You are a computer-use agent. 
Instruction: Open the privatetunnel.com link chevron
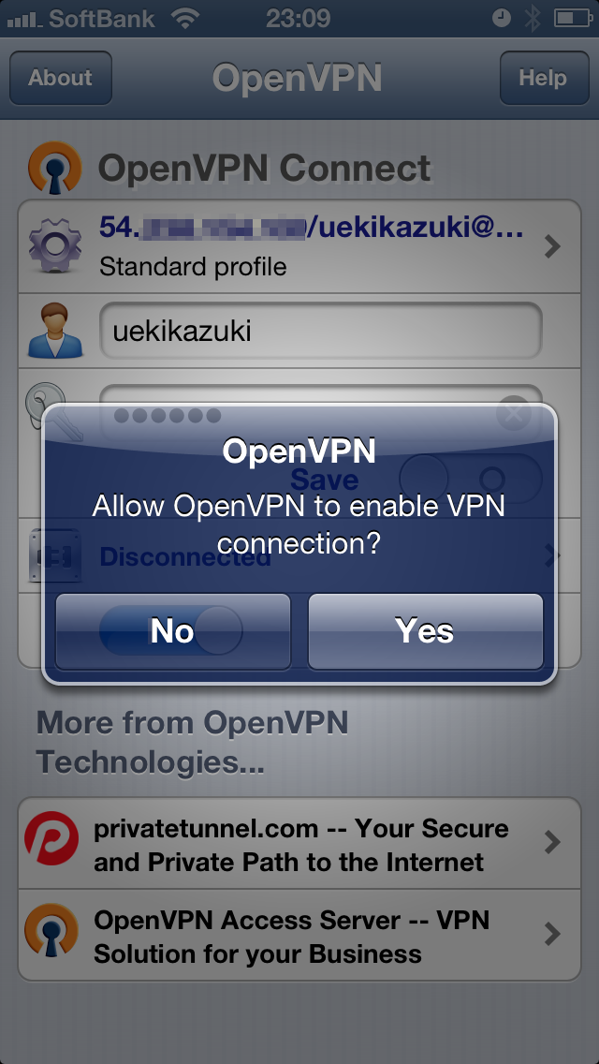point(552,843)
